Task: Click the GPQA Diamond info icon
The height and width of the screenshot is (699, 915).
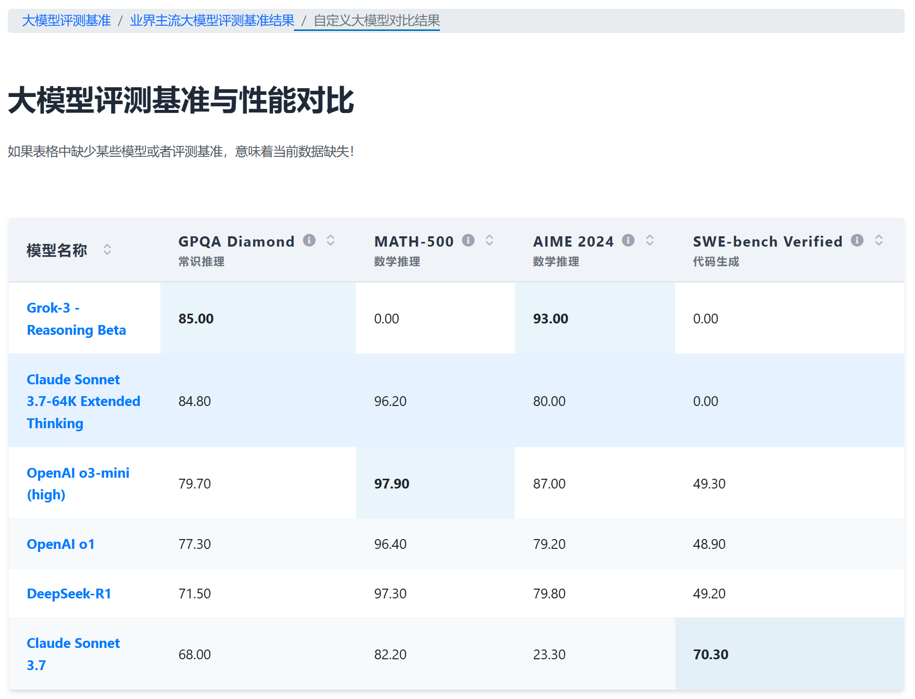Action: (x=309, y=240)
